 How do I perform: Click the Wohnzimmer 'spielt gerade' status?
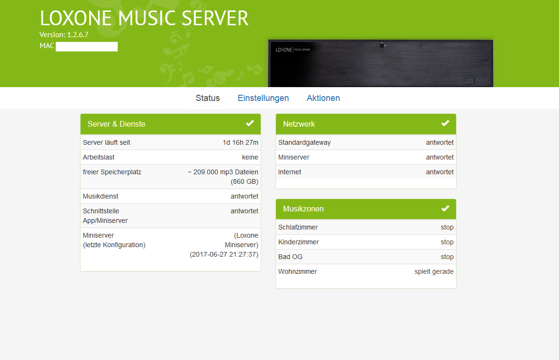[434, 271]
